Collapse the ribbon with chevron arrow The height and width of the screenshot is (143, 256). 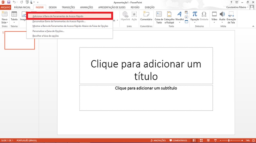pyautogui.click(x=253, y=26)
